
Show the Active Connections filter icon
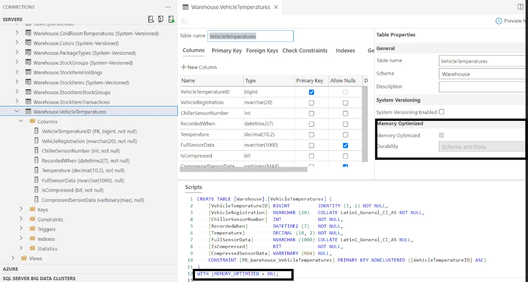[171, 19]
